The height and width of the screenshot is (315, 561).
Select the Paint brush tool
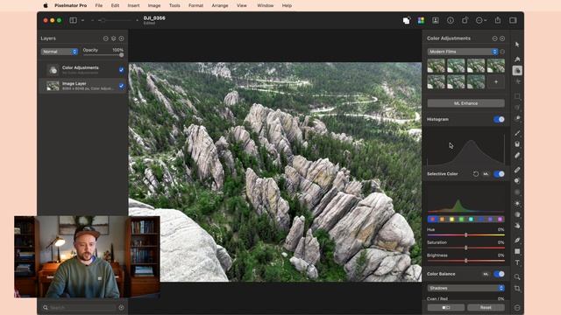pos(517,133)
